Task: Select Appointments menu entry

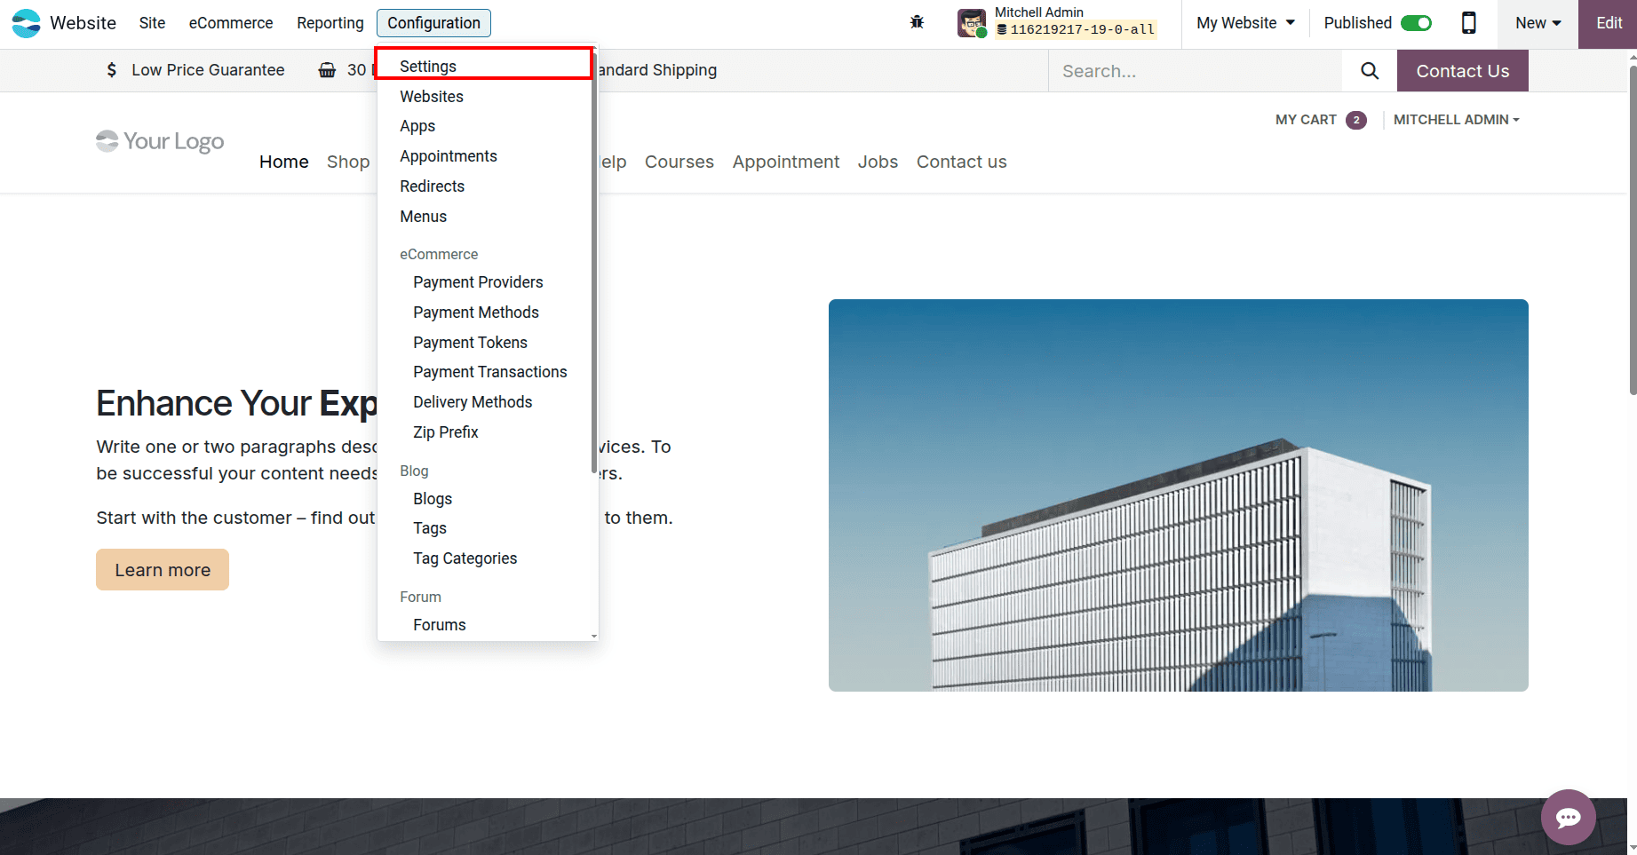Action: click(484, 156)
